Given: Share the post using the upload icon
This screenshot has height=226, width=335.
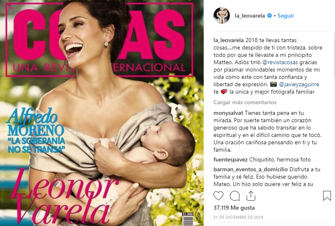Looking at the screenshot, I should pyautogui.click(x=251, y=196).
